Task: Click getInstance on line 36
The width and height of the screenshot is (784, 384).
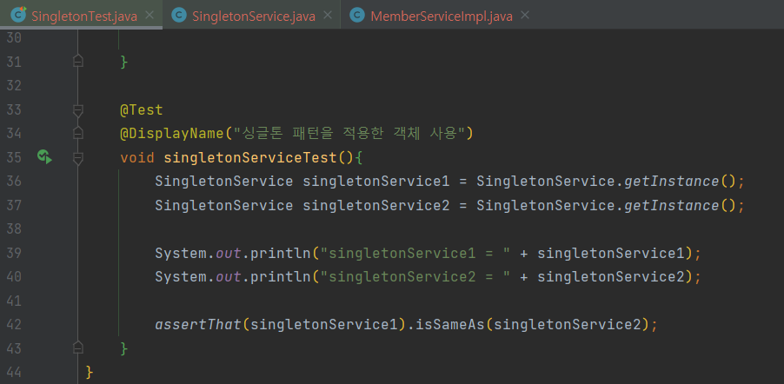Action: [x=672, y=181]
